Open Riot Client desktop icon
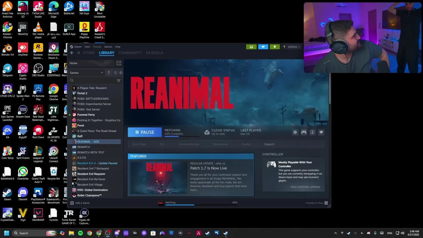 point(38,132)
